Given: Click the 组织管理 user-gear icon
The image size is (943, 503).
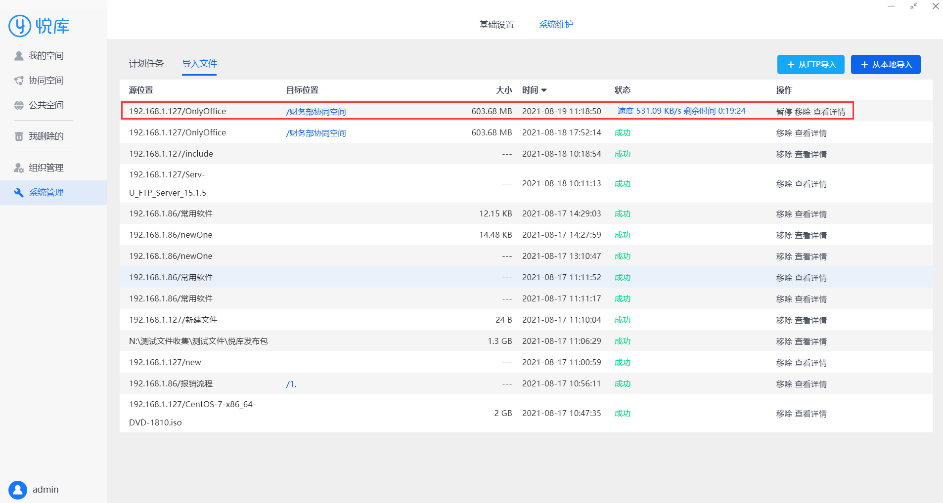Looking at the screenshot, I should (x=19, y=168).
